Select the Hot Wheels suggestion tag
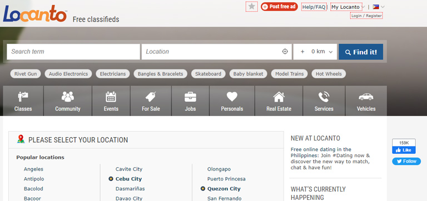The width and height of the screenshot is (427, 201). 329,74
